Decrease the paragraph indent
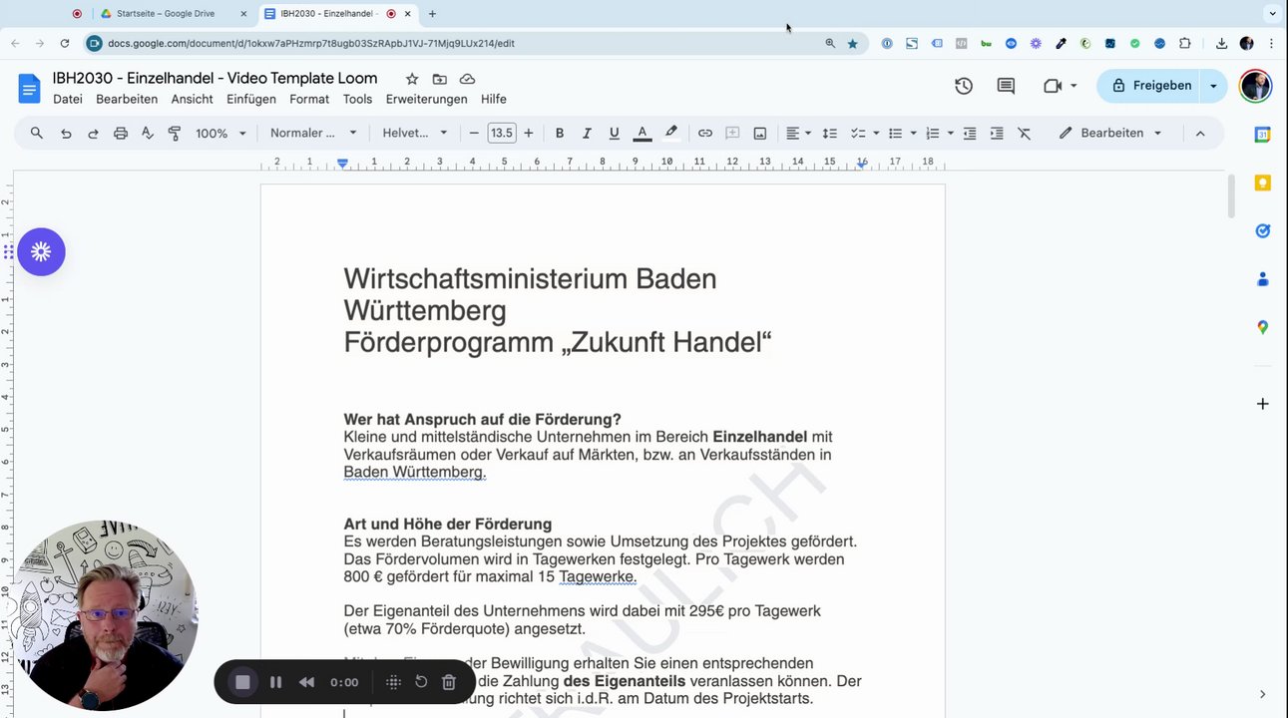The width and height of the screenshot is (1288, 718). point(969,133)
